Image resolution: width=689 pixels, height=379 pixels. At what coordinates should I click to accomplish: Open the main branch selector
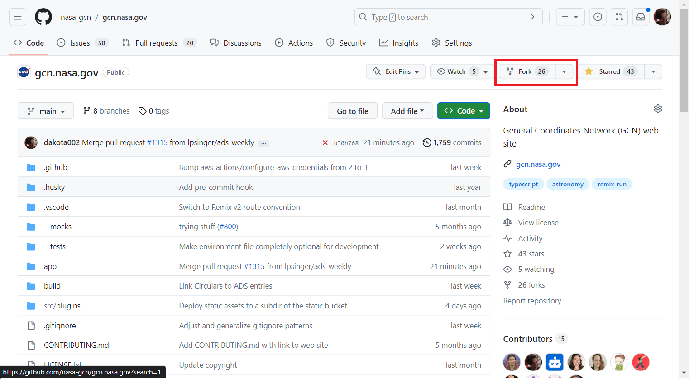[46, 111]
